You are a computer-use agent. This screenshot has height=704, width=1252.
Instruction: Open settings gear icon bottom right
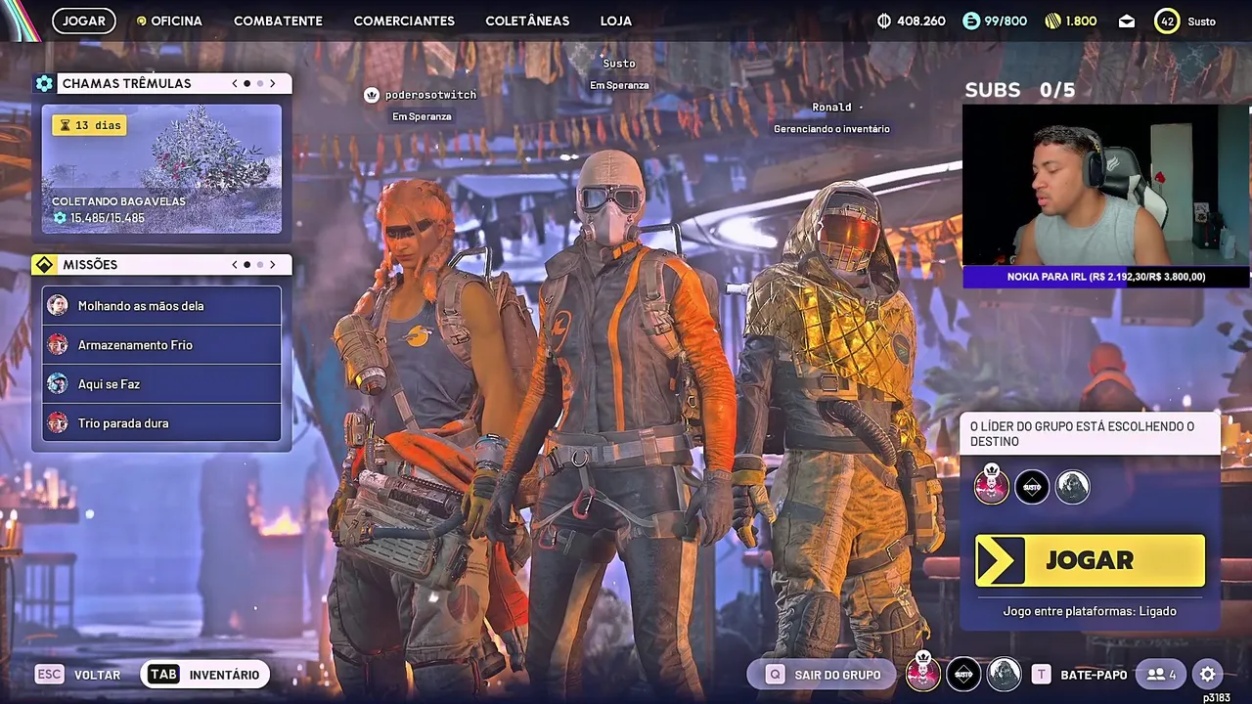coord(1208,675)
